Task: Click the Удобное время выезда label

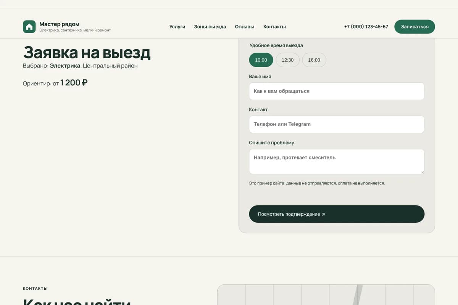Action: click(276, 45)
